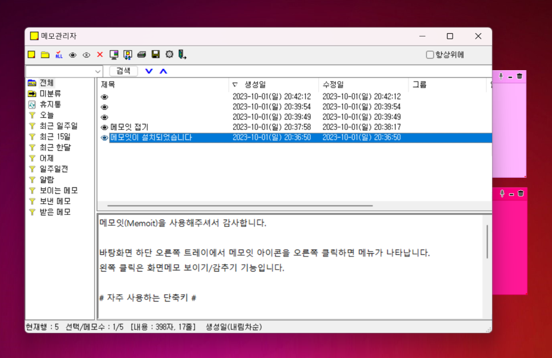Toggle eye icon of 20:39:49 memo row

104,117
